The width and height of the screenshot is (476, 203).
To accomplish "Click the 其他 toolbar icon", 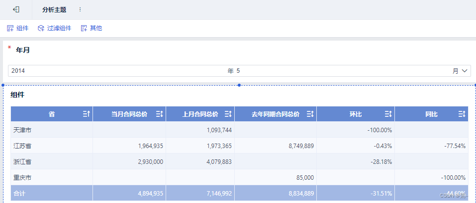I will [x=84, y=28].
